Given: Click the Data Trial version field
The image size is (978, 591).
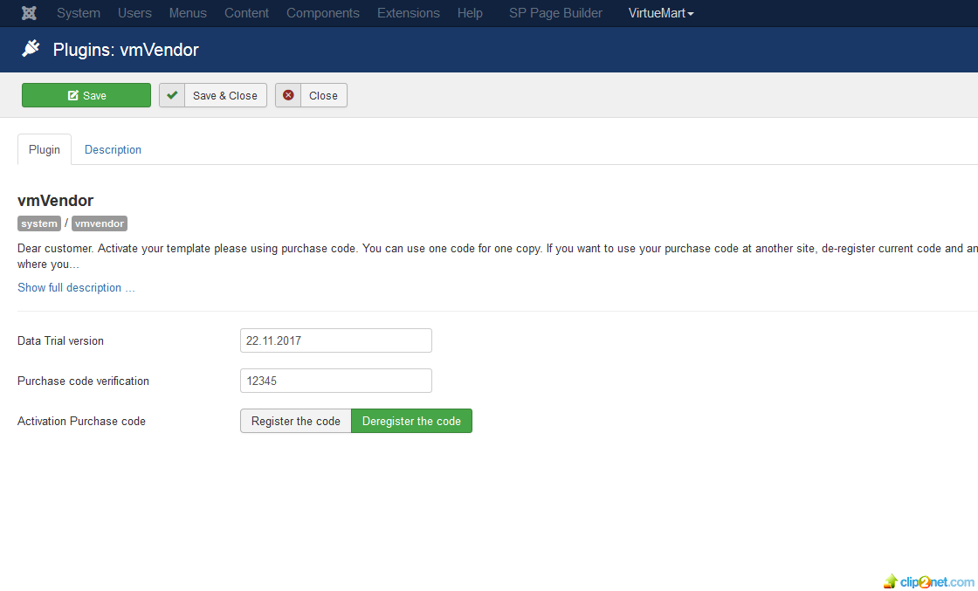Looking at the screenshot, I should [335, 340].
